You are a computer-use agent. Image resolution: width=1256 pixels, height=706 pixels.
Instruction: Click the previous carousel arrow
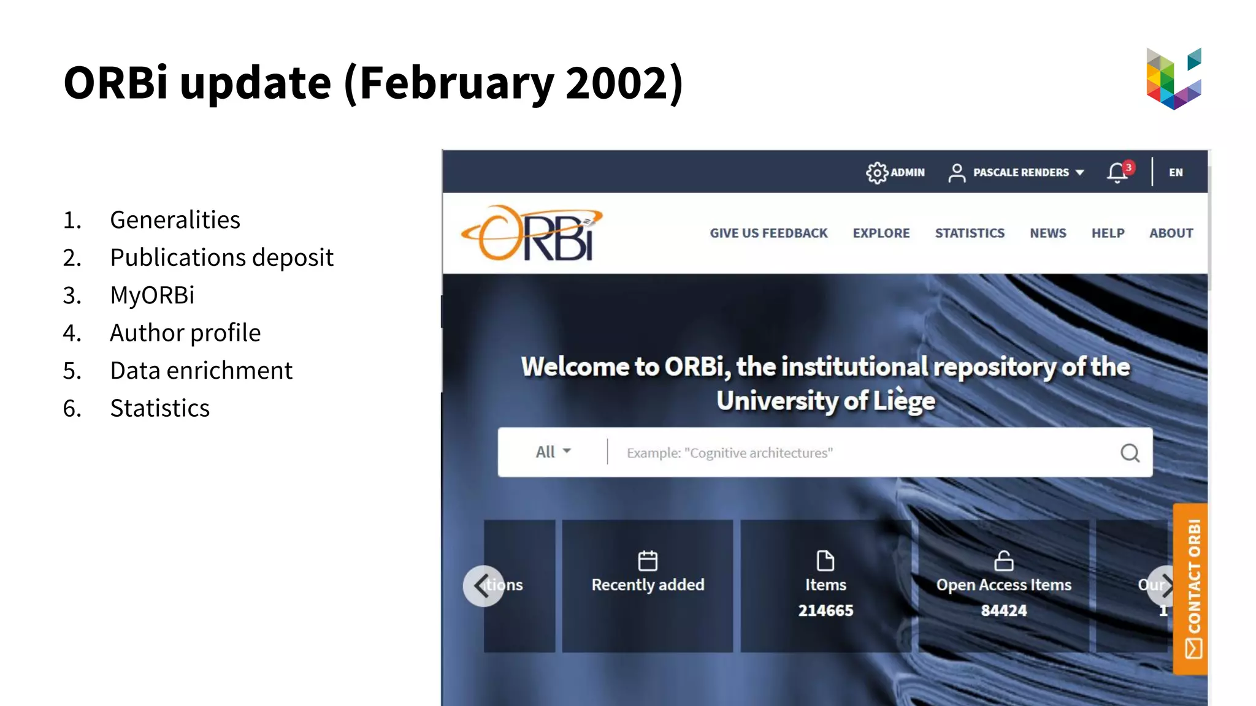pos(483,586)
